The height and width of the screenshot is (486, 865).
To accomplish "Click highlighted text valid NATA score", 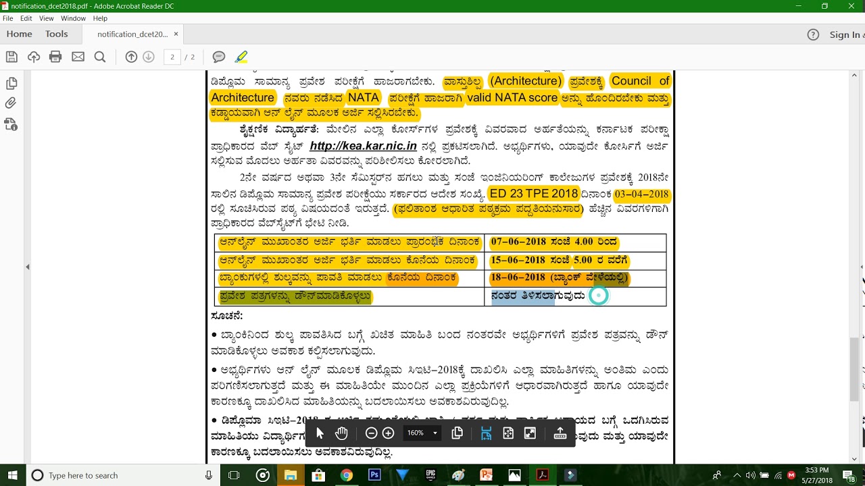I will (x=512, y=98).
